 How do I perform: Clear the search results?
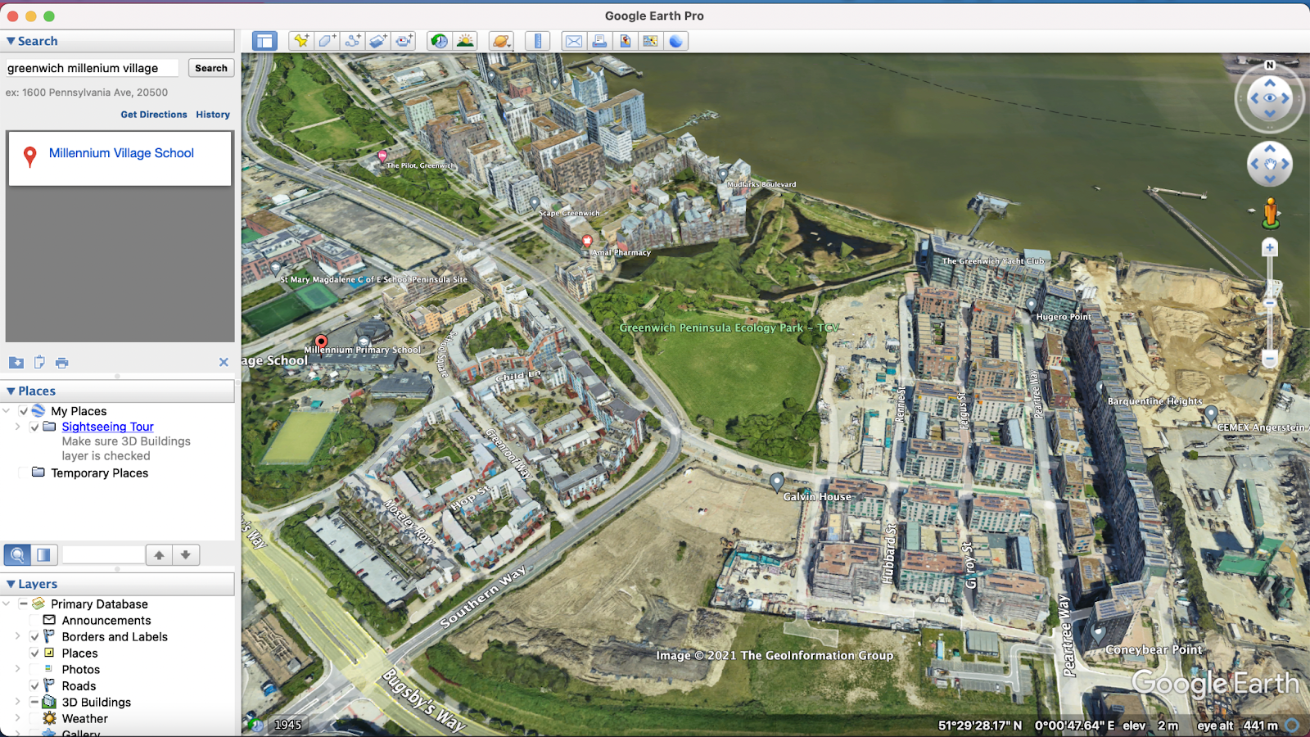click(x=224, y=362)
